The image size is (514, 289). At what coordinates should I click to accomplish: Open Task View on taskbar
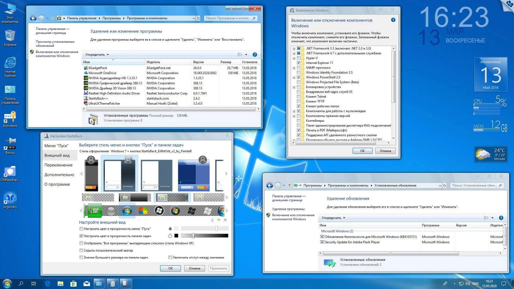(34, 284)
